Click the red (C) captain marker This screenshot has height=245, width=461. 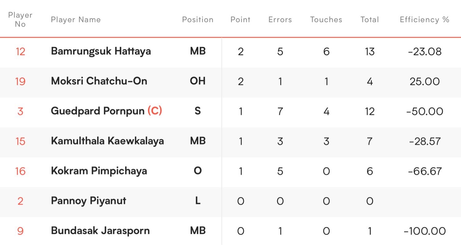(155, 111)
